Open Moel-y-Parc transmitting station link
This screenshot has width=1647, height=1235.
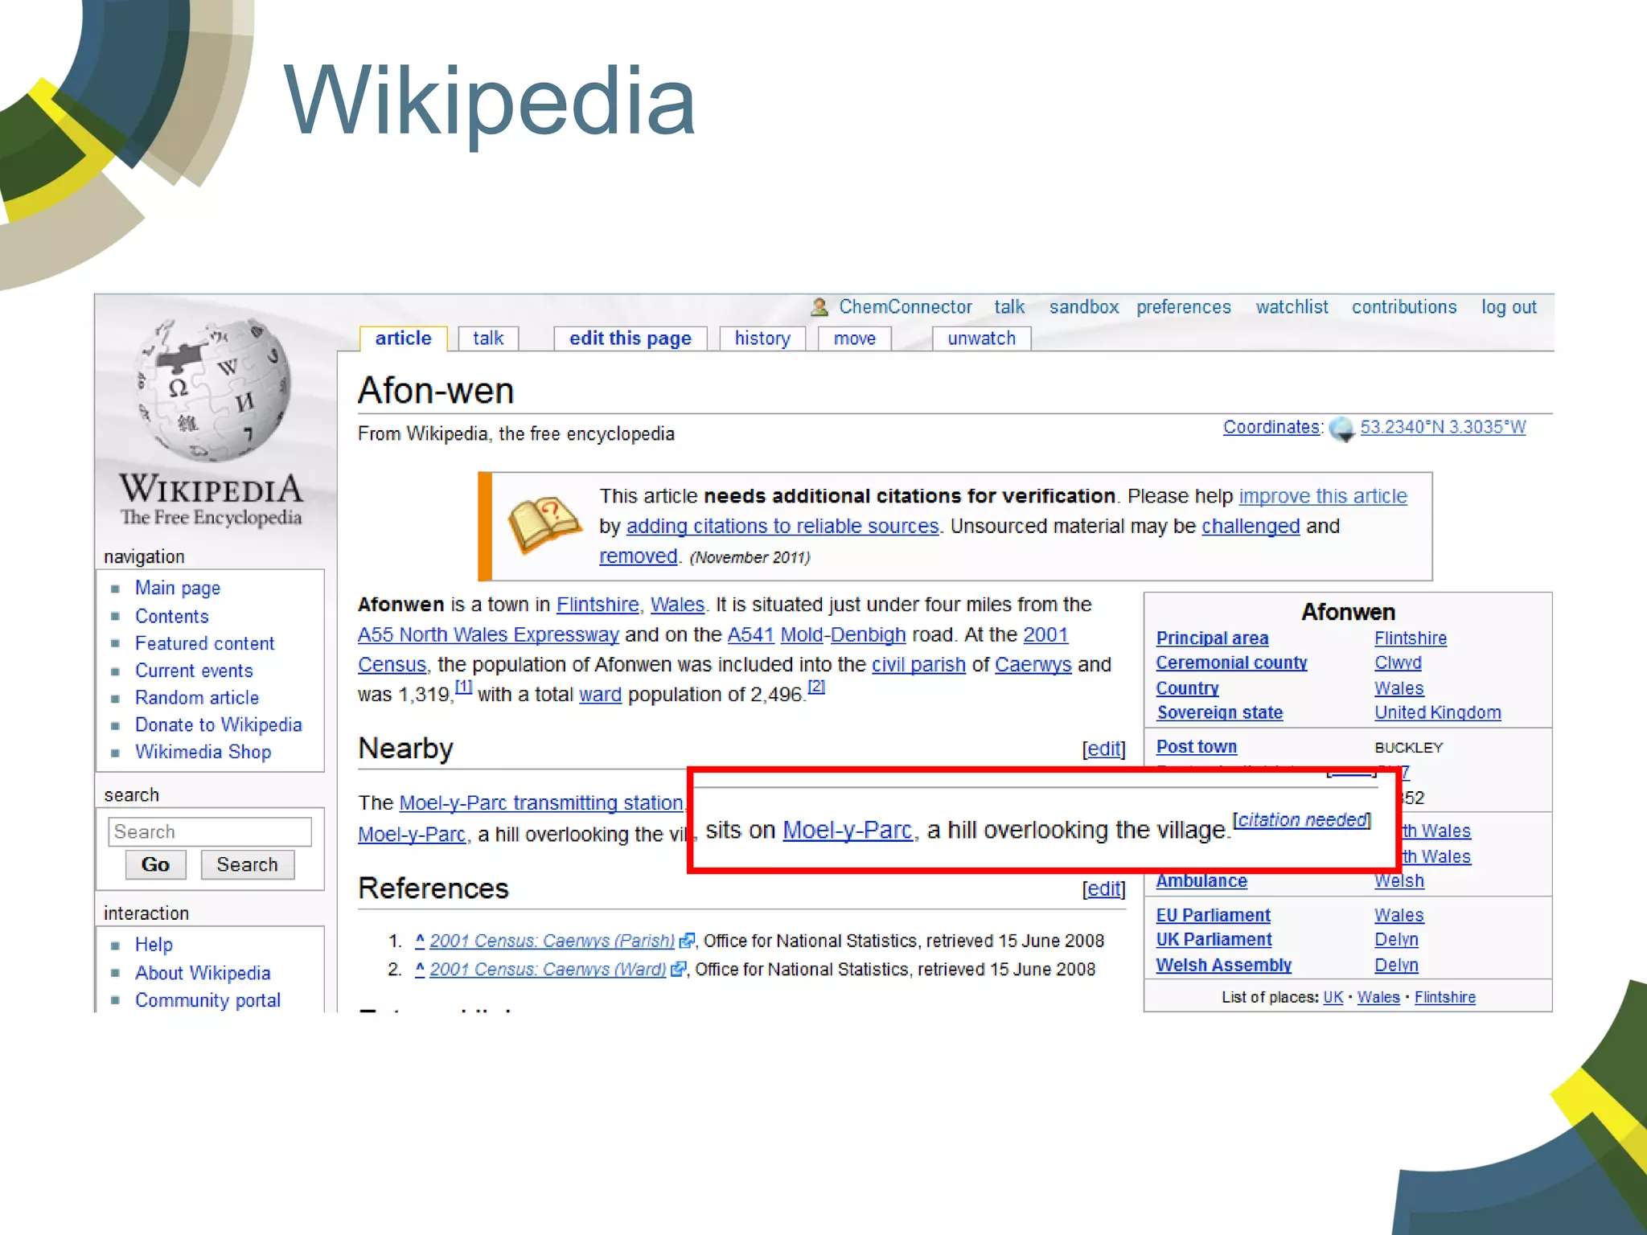tap(541, 802)
